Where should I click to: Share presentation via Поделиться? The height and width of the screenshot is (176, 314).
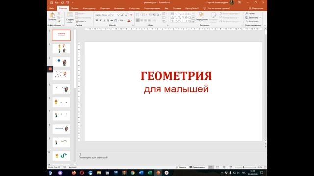(x=256, y=8)
